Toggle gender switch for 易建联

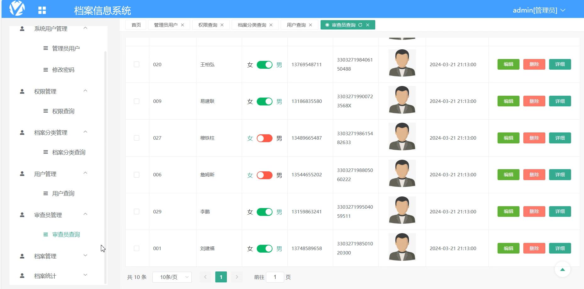[x=265, y=101]
